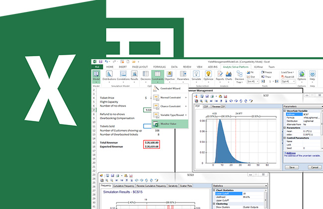Viewport: 323px width, 209px height.
Task: Open the Statistics dropdown in $C$15 window
Action: tap(266, 186)
